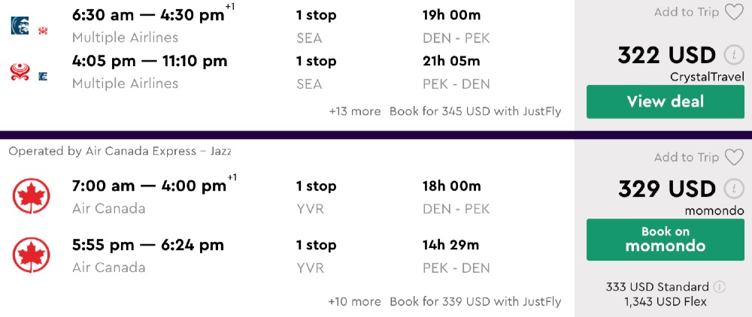Image resolution: width=752 pixels, height=317 pixels.
Task: Select the Air Canada logo on the 7:00 am flight
Action: pos(31,197)
